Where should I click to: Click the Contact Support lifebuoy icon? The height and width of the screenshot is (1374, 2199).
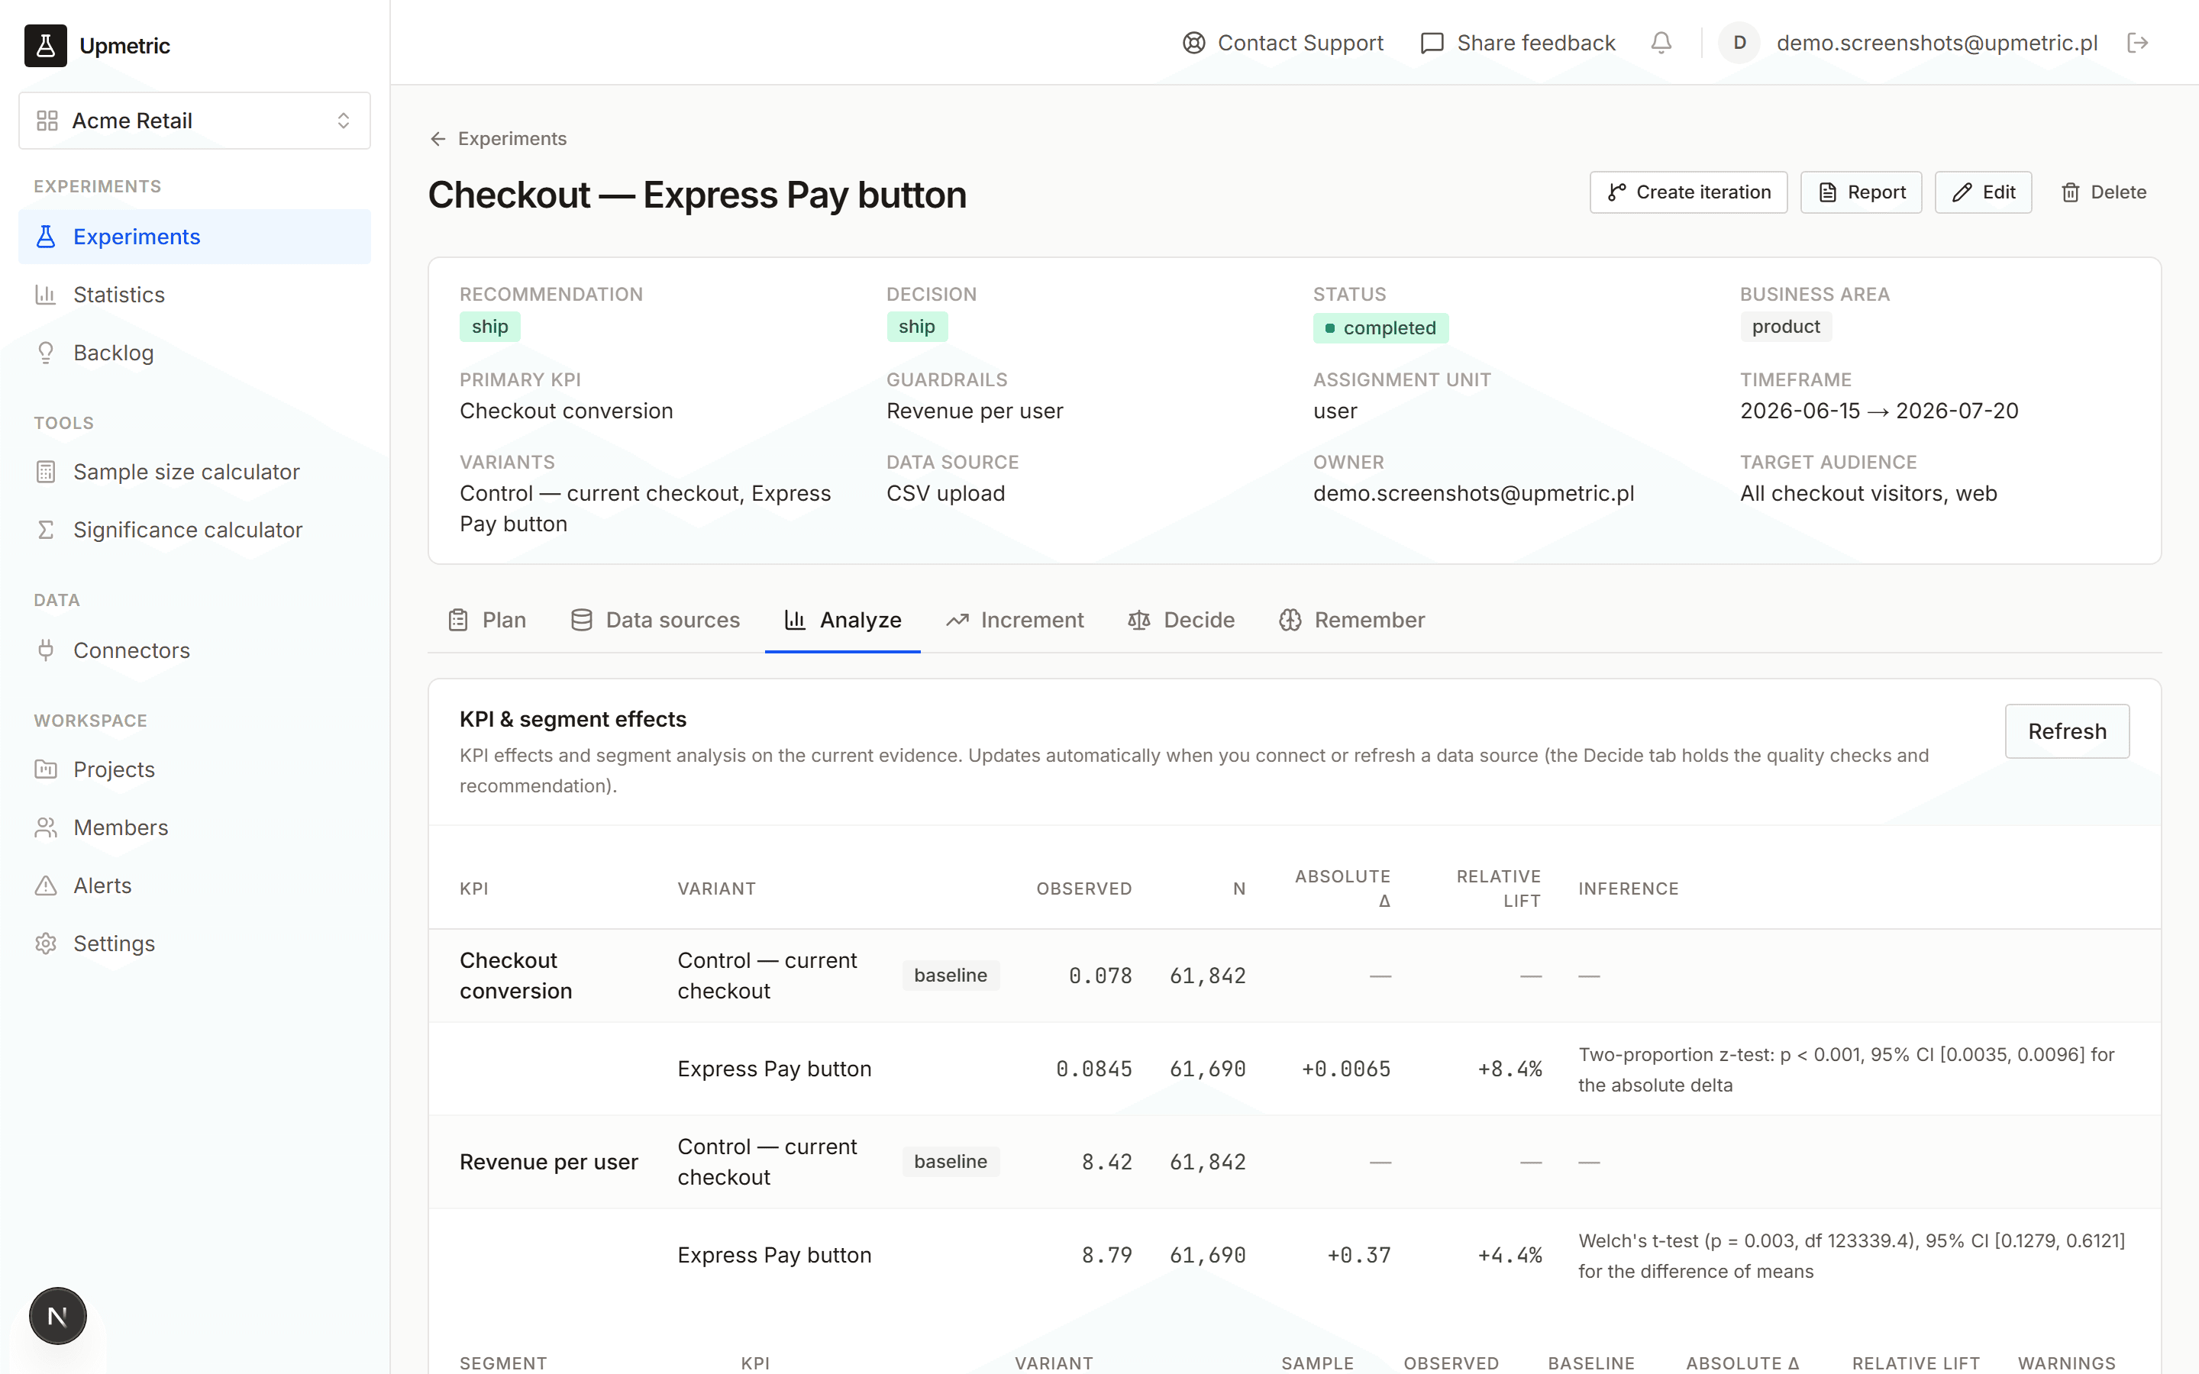(x=1194, y=43)
